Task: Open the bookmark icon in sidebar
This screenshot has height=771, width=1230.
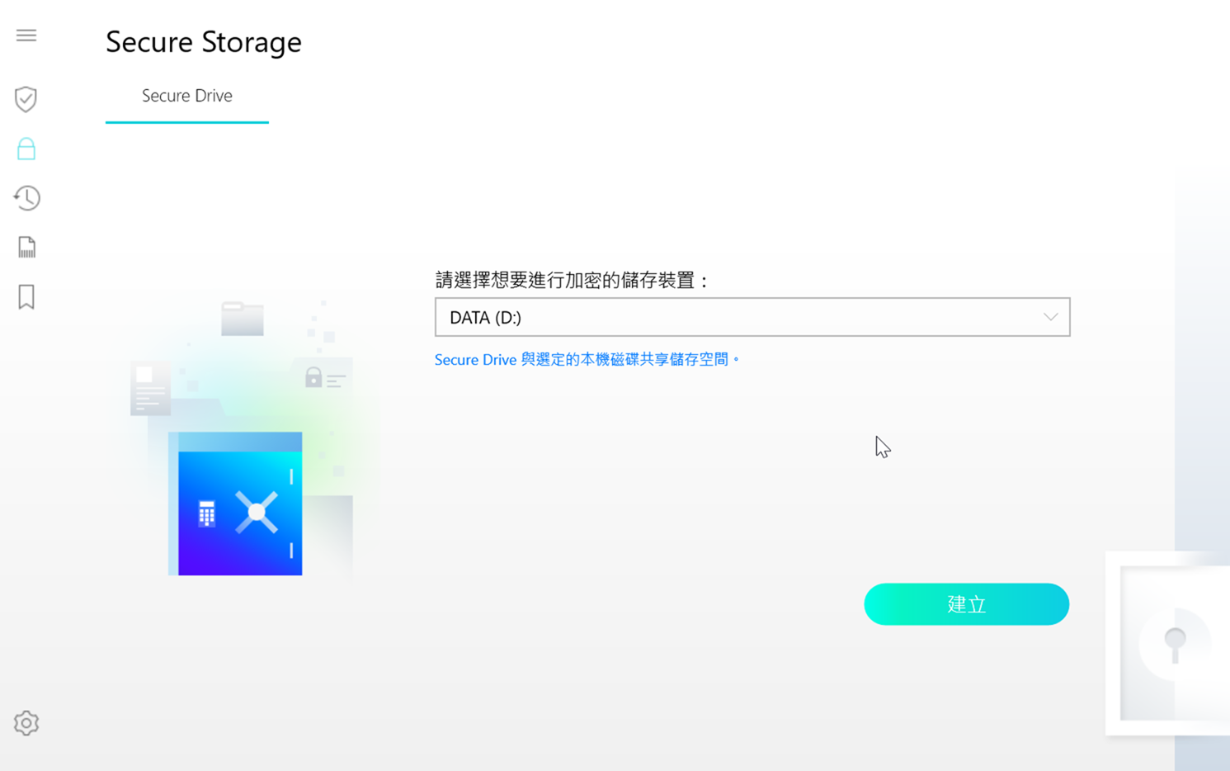Action: pyautogui.click(x=26, y=297)
